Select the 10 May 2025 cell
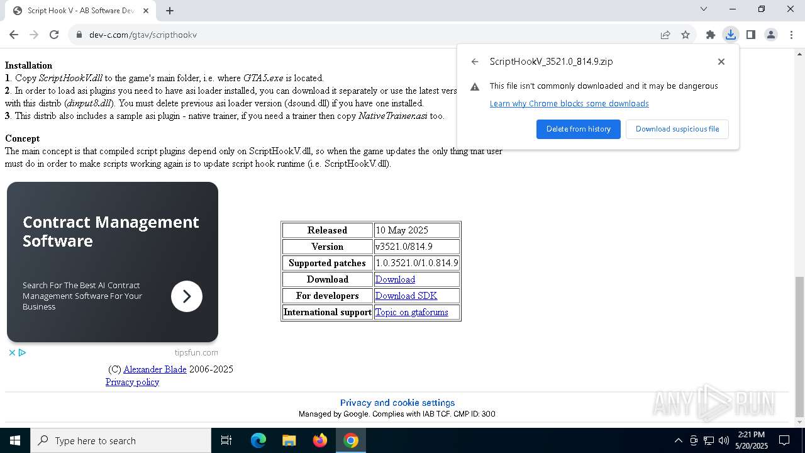The width and height of the screenshot is (805, 453). point(416,230)
